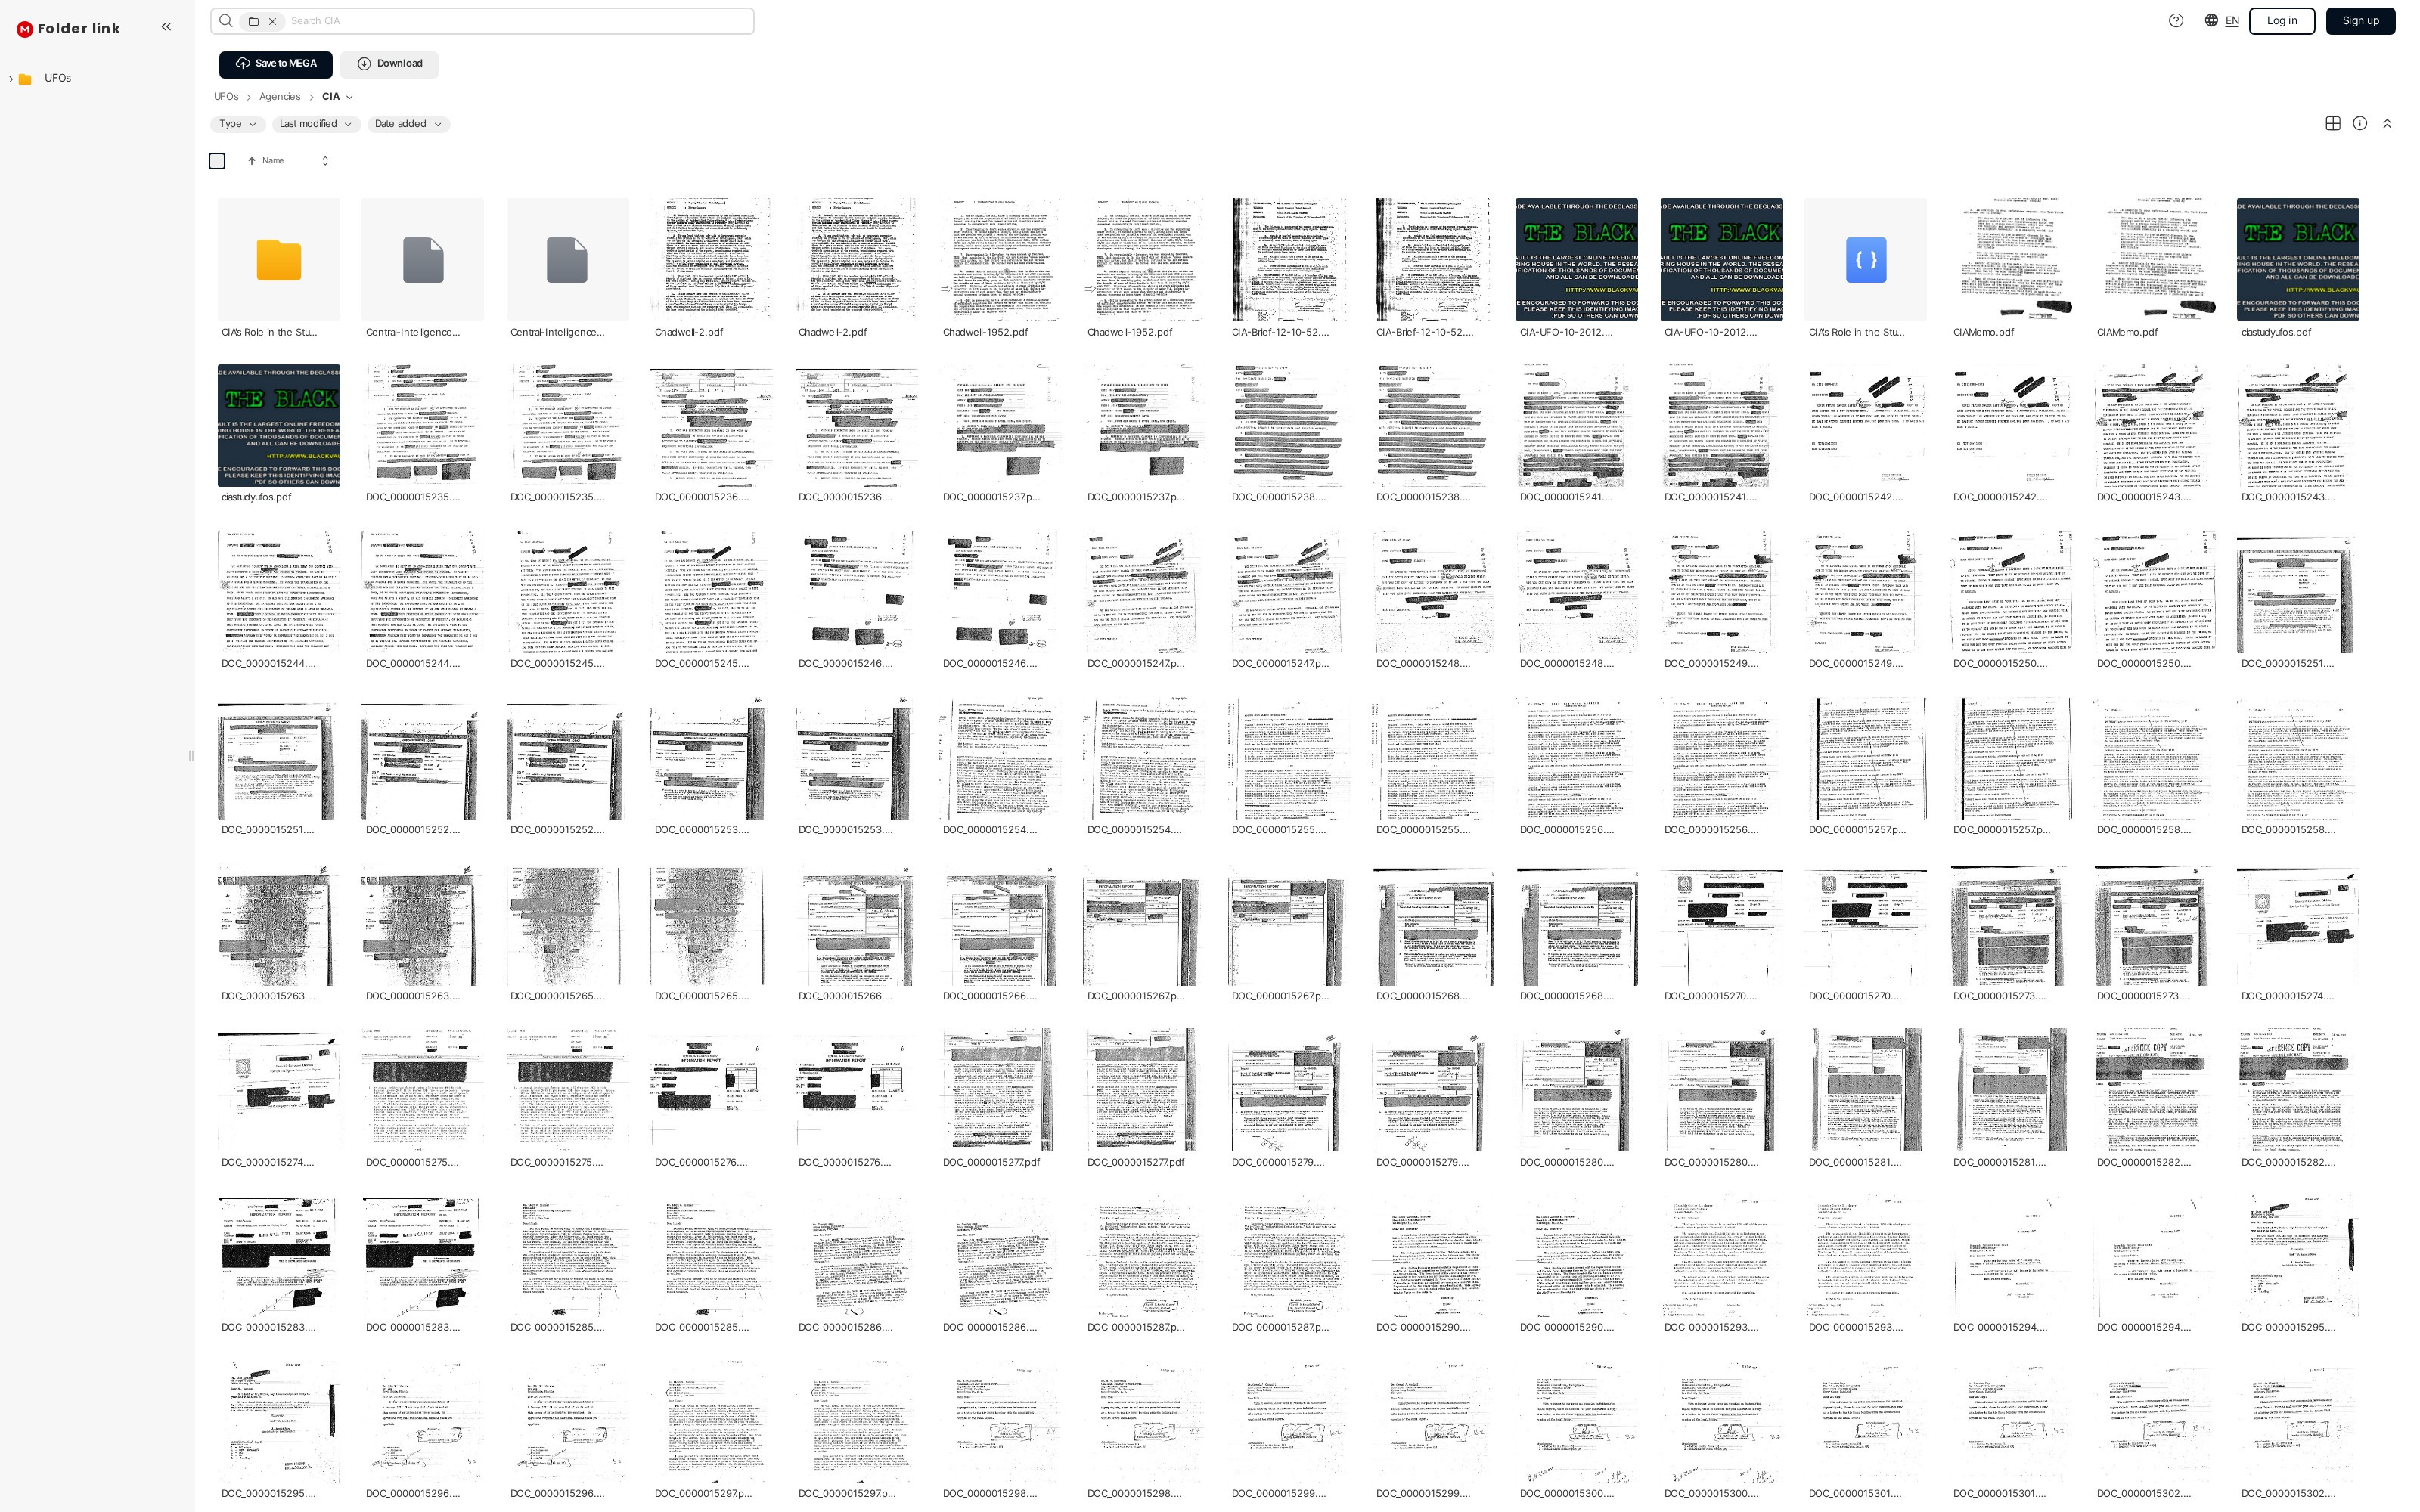Click the globe language icon
Image resolution: width=2420 pixels, height=1512 pixels.
tap(2211, 21)
